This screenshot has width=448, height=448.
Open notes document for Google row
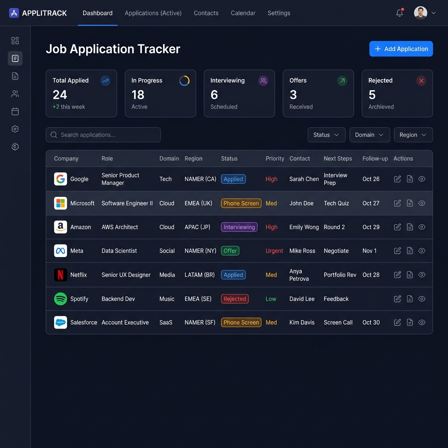pos(409,179)
